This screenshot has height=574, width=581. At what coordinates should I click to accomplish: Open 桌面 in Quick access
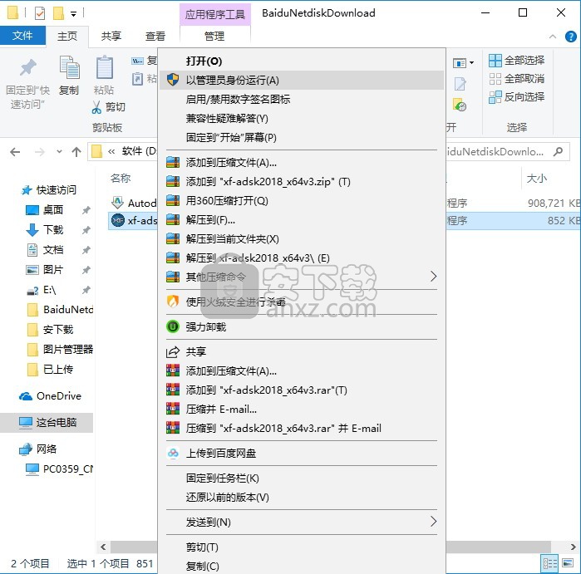[x=52, y=210]
